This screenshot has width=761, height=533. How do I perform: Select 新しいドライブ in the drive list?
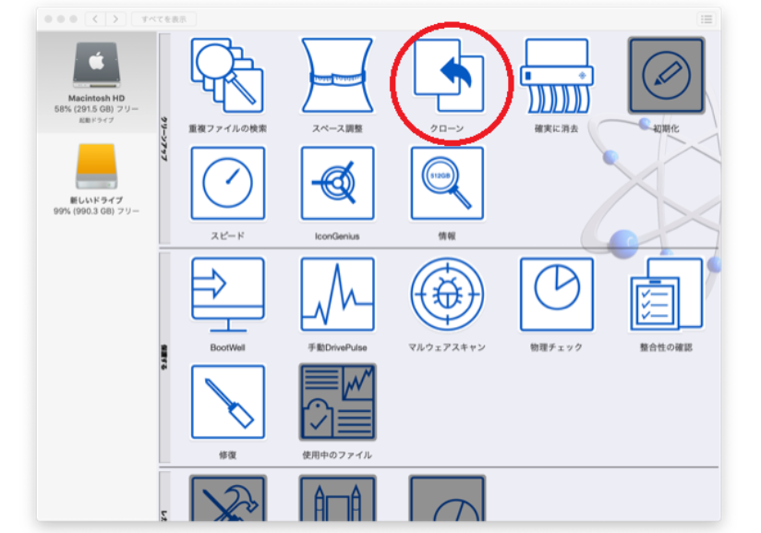point(96,182)
